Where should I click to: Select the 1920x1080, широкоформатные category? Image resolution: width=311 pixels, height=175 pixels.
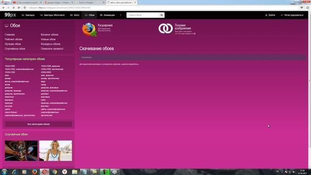point(19,69)
